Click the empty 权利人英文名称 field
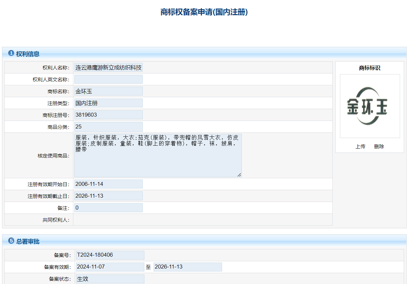Viewport: 409px width, 284px height. tap(108, 79)
